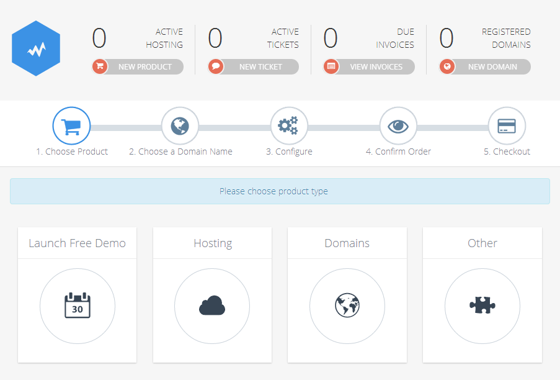
Task: Choose the Other card title
Action: pyautogui.click(x=482, y=243)
